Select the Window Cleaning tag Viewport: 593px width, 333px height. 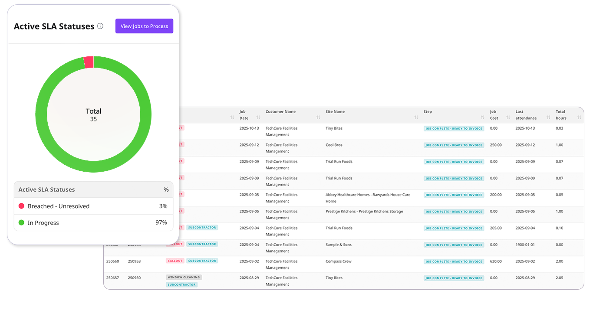[x=184, y=277]
